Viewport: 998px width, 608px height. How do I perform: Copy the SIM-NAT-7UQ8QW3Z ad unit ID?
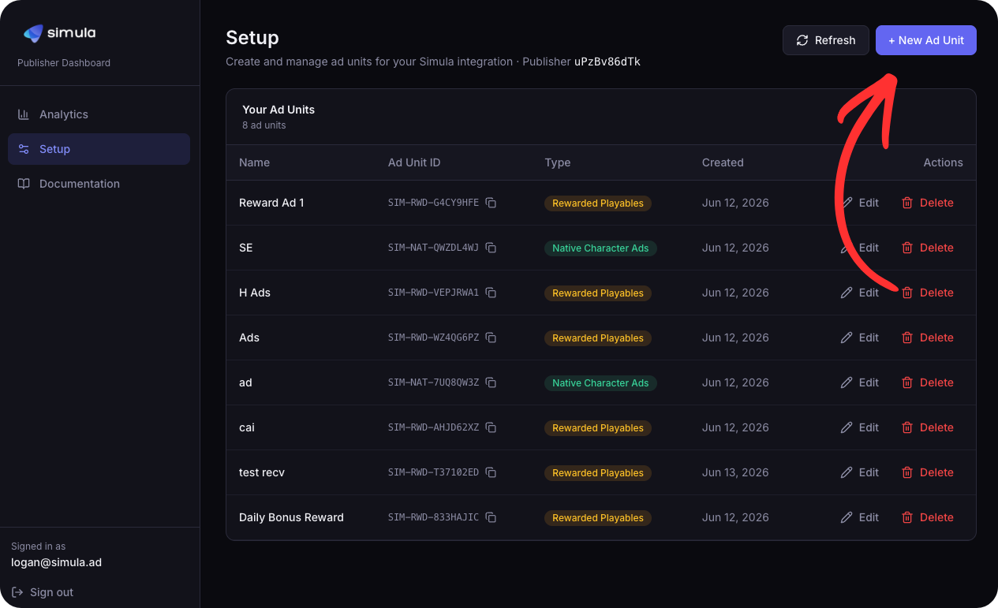coord(491,382)
